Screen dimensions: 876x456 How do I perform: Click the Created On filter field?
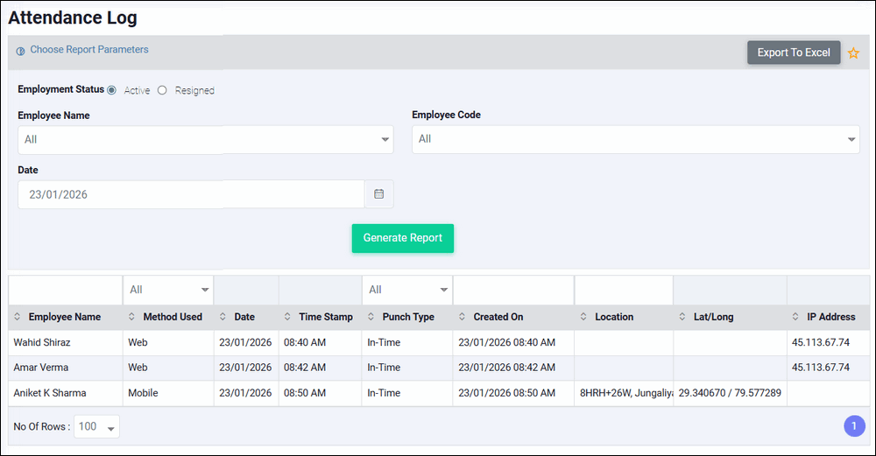[513, 290]
